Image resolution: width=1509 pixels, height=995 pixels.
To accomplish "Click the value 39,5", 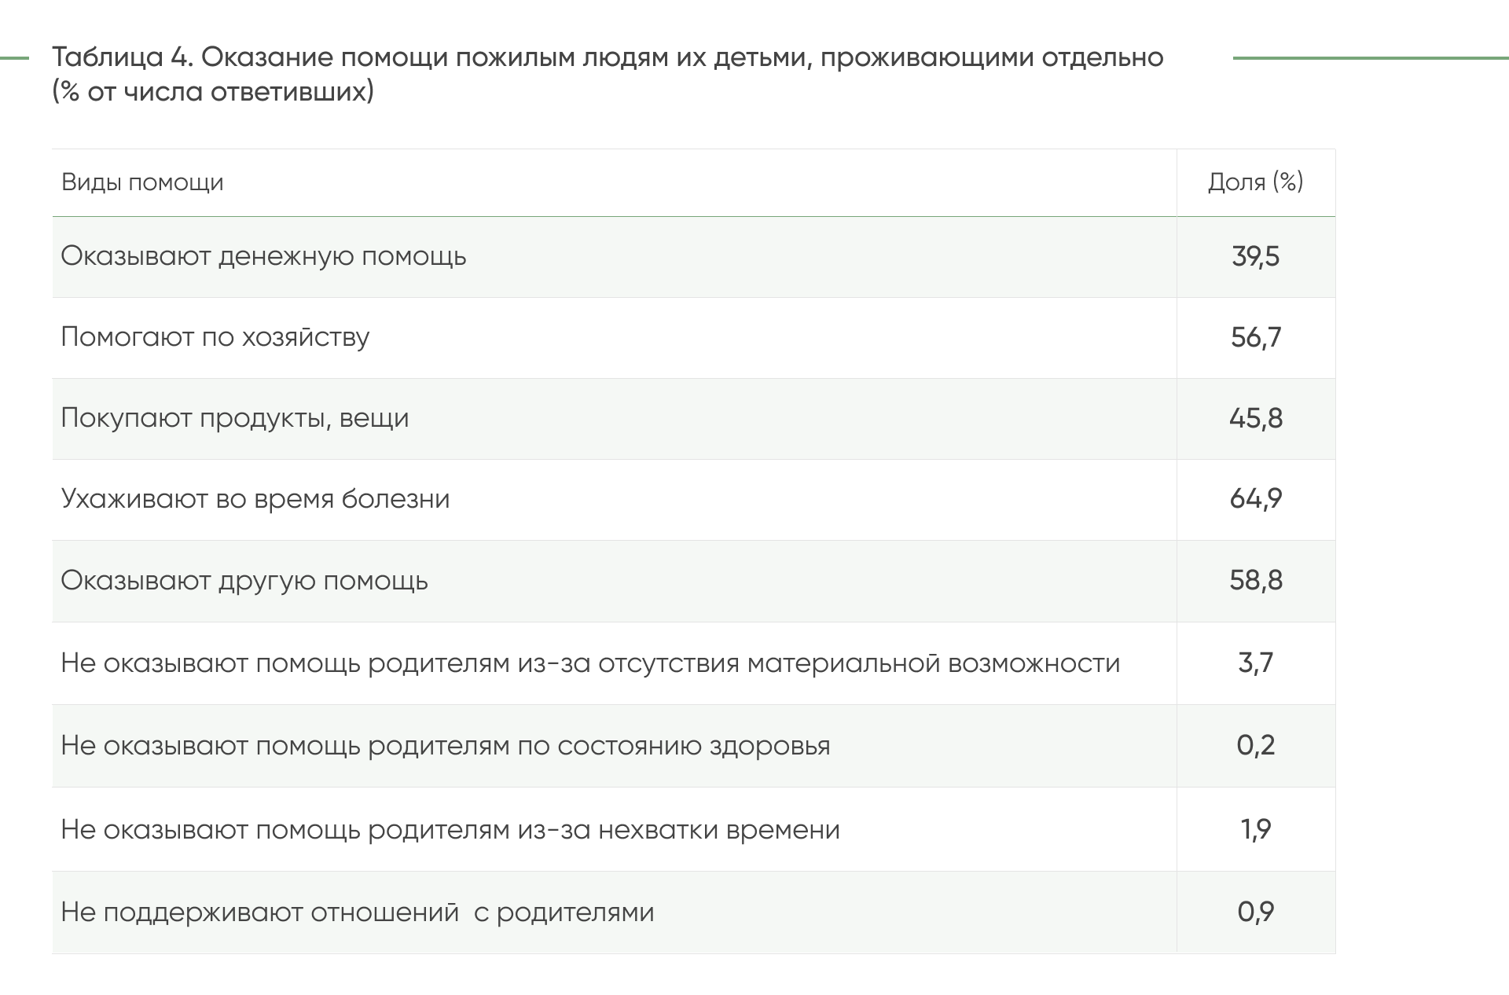I will click(x=1255, y=256).
